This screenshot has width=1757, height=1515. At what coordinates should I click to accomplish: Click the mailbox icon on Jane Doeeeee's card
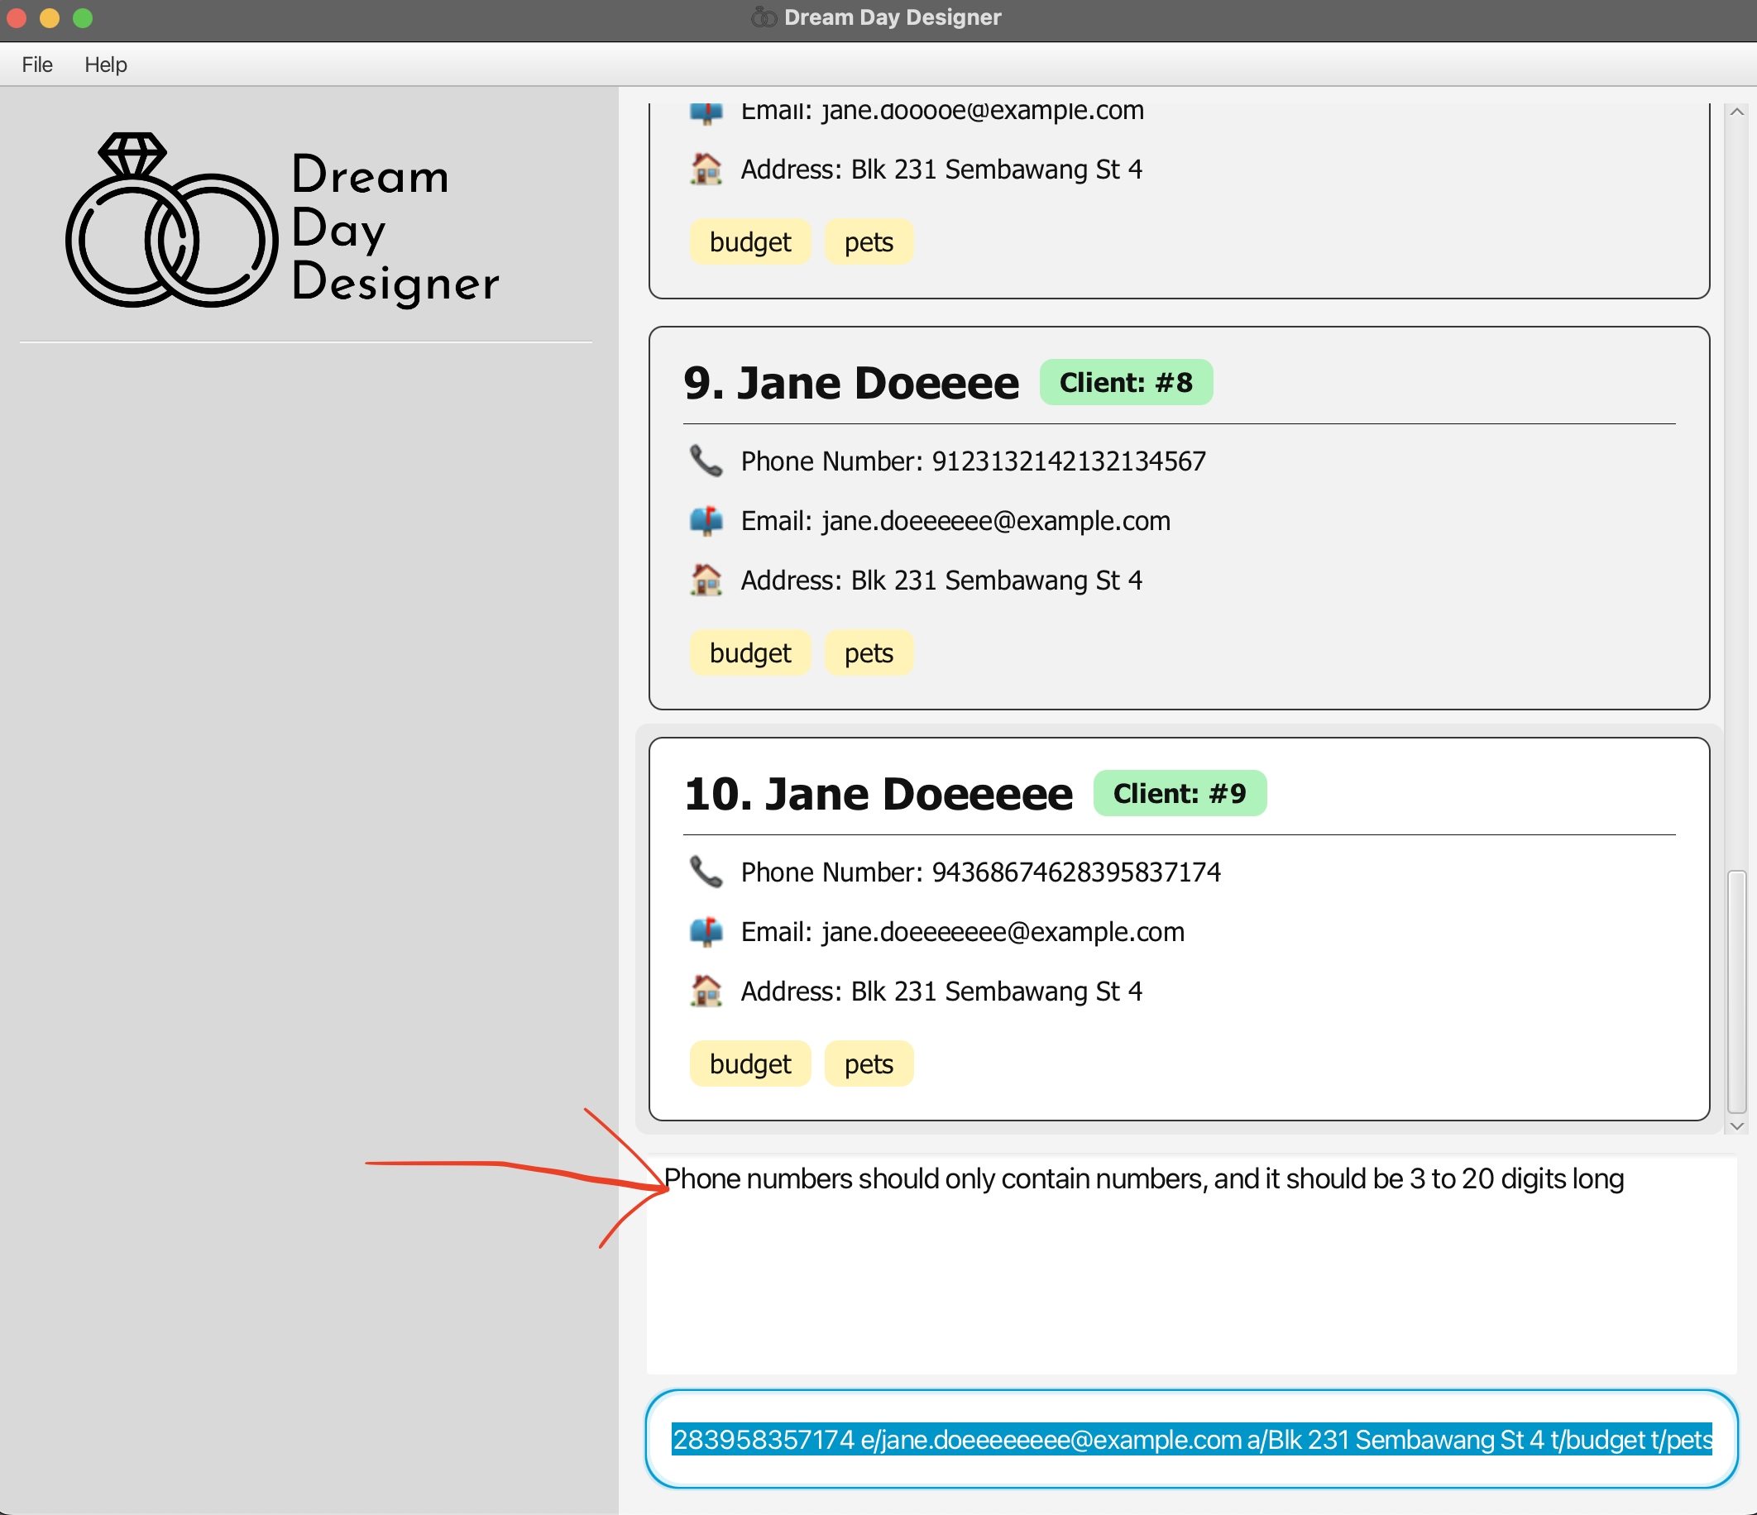click(706, 931)
